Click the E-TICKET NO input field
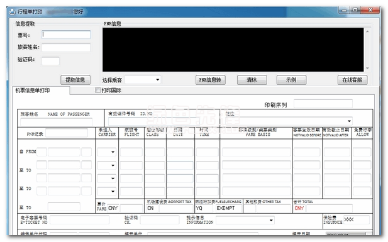388x242 pixels. (80, 220)
